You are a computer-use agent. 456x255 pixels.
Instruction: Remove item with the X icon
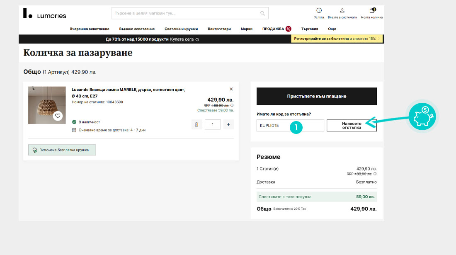(x=231, y=89)
